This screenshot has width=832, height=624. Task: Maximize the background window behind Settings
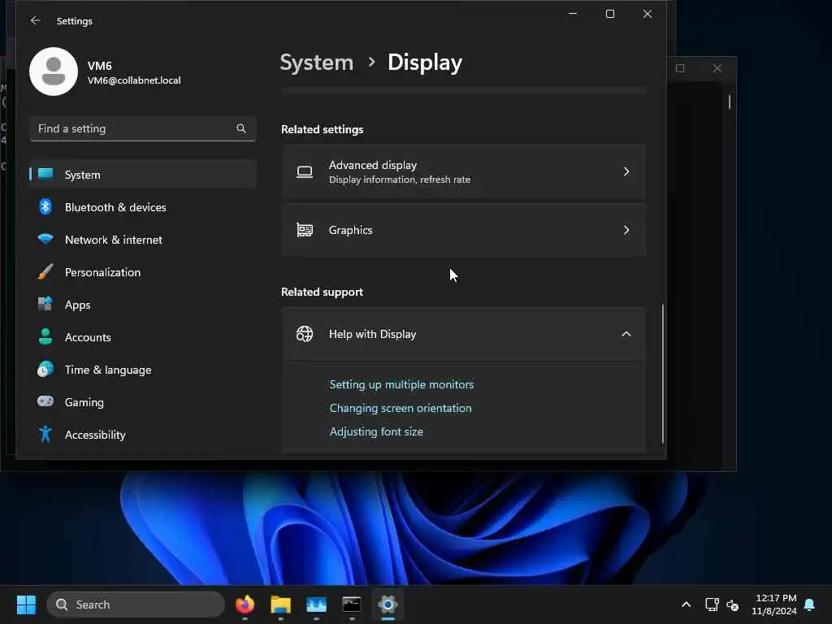click(x=680, y=68)
